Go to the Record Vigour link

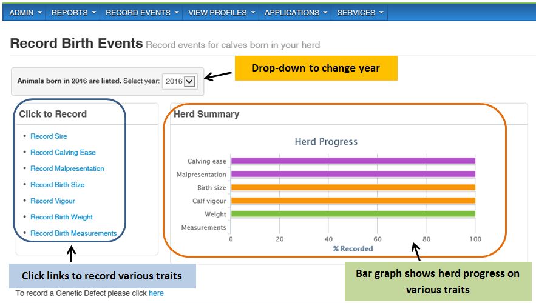coord(53,201)
